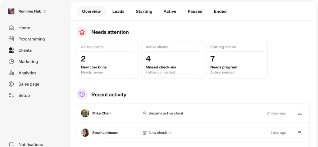Image resolution: width=318 pixels, height=147 pixels.
Task: Go to the Paused tab
Action: (195, 11)
